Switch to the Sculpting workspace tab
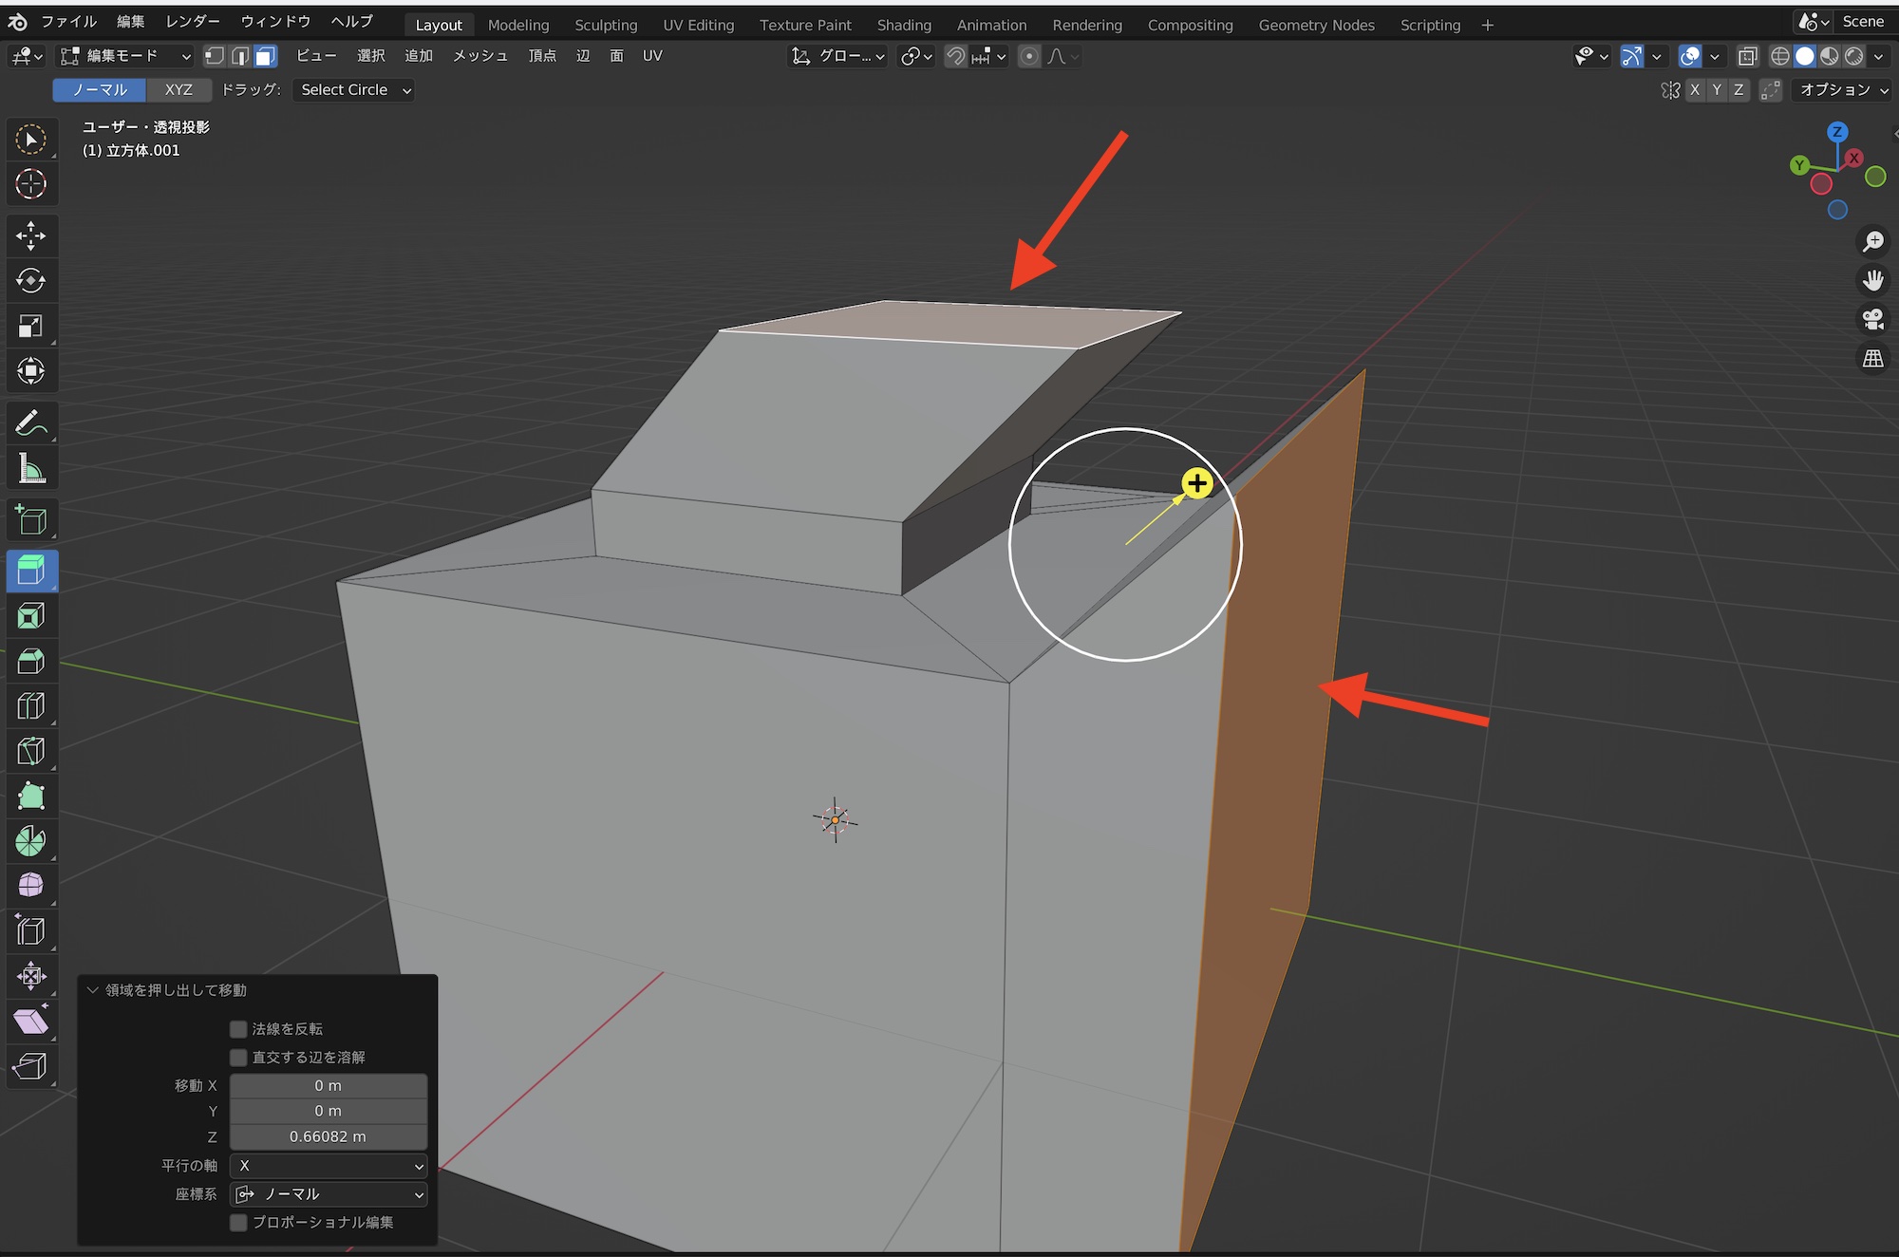 pos(605,25)
